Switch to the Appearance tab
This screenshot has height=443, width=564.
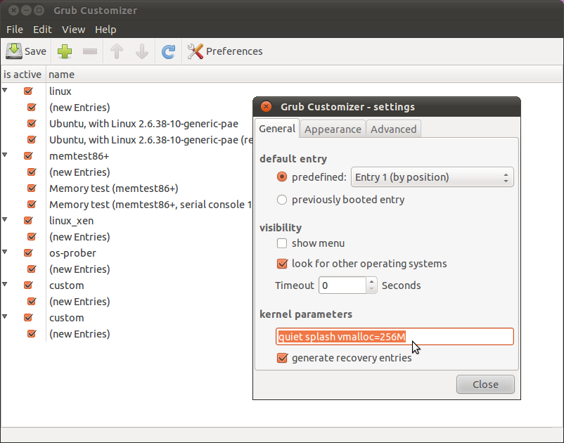(x=333, y=129)
